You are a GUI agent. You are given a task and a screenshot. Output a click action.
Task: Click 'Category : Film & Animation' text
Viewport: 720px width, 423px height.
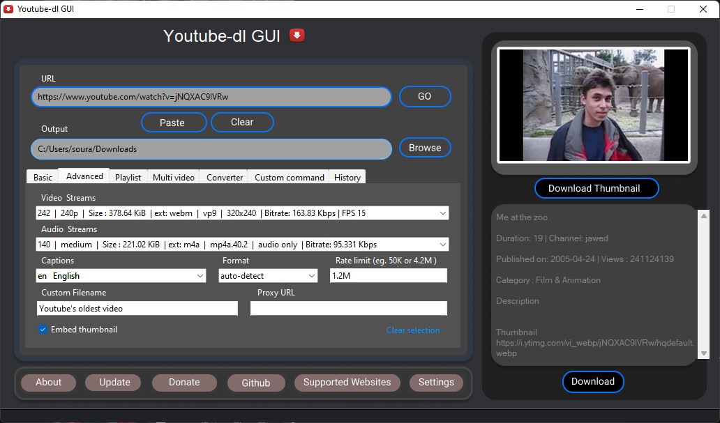point(548,280)
